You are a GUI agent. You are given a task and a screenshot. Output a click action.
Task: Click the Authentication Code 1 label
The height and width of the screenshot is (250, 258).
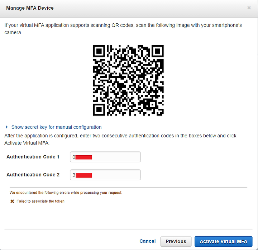coord(33,157)
